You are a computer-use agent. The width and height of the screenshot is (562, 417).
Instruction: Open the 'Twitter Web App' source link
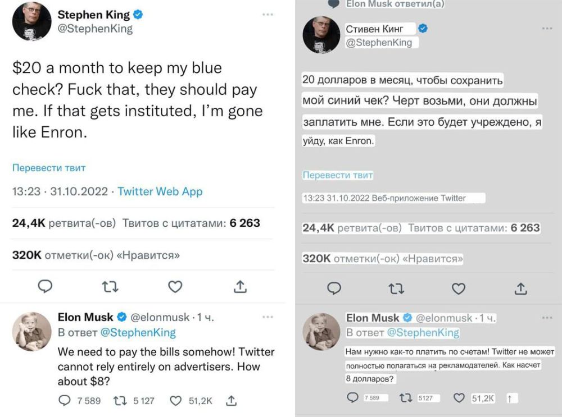click(160, 191)
